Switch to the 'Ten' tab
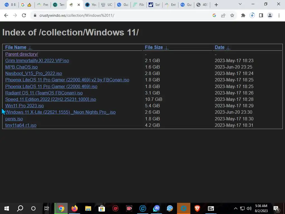This screenshot has width=285, height=214. 59,5
